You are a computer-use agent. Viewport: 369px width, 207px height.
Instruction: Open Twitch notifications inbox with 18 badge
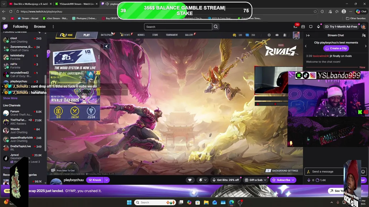click(x=295, y=26)
